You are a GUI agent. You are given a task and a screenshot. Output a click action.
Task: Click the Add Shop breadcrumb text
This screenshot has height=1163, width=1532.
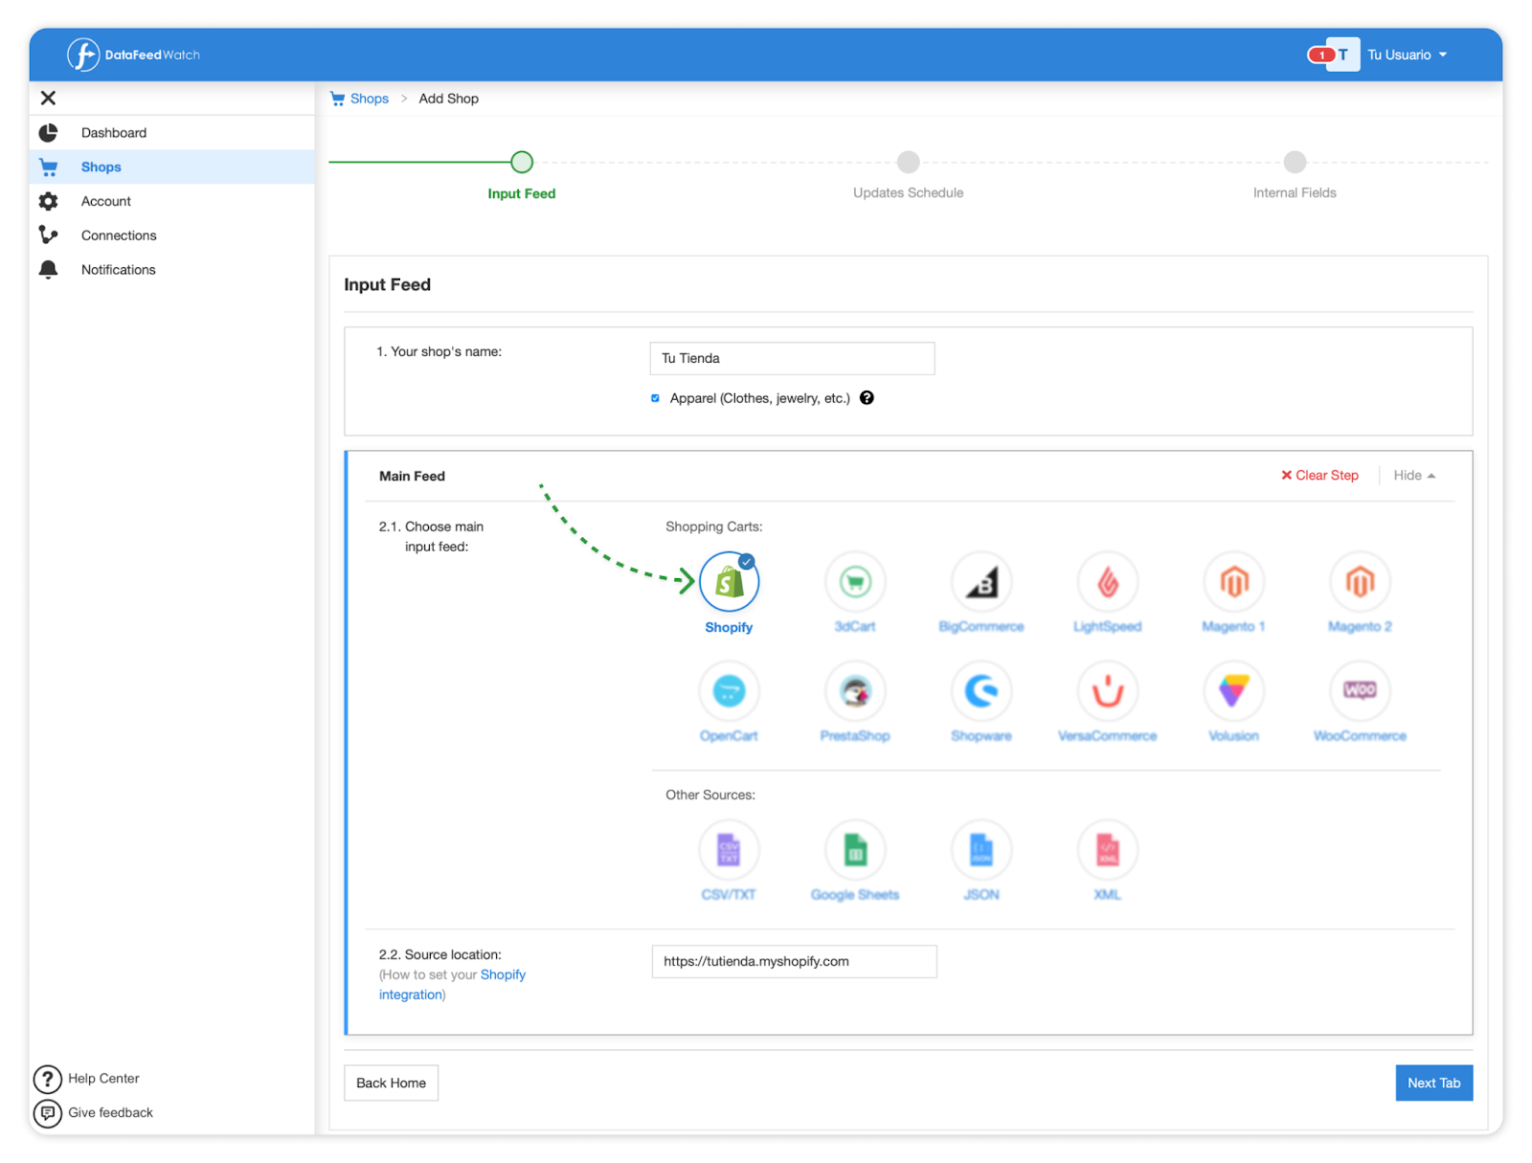click(x=448, y=99)
